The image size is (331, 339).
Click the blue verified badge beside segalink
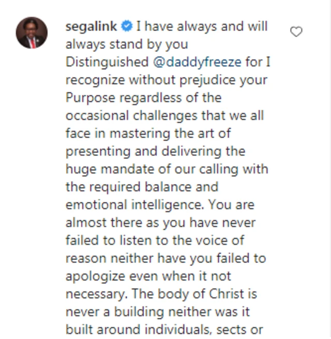pyautogui.click(x=126, y=26)
